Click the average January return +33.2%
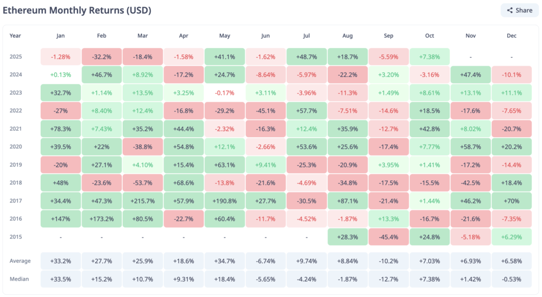 (x=61, y=261)
